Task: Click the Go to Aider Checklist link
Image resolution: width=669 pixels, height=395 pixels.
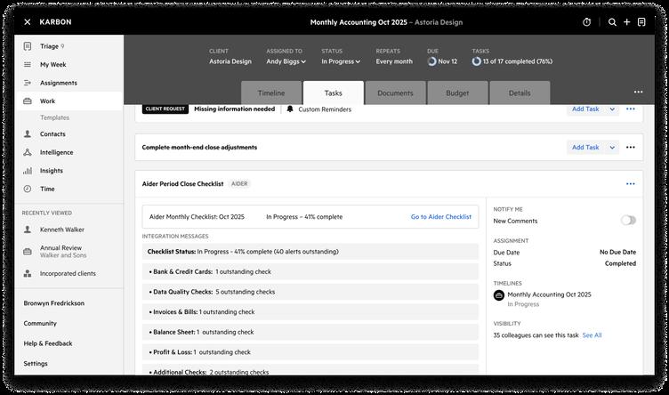Action: [x=440, y=217]
